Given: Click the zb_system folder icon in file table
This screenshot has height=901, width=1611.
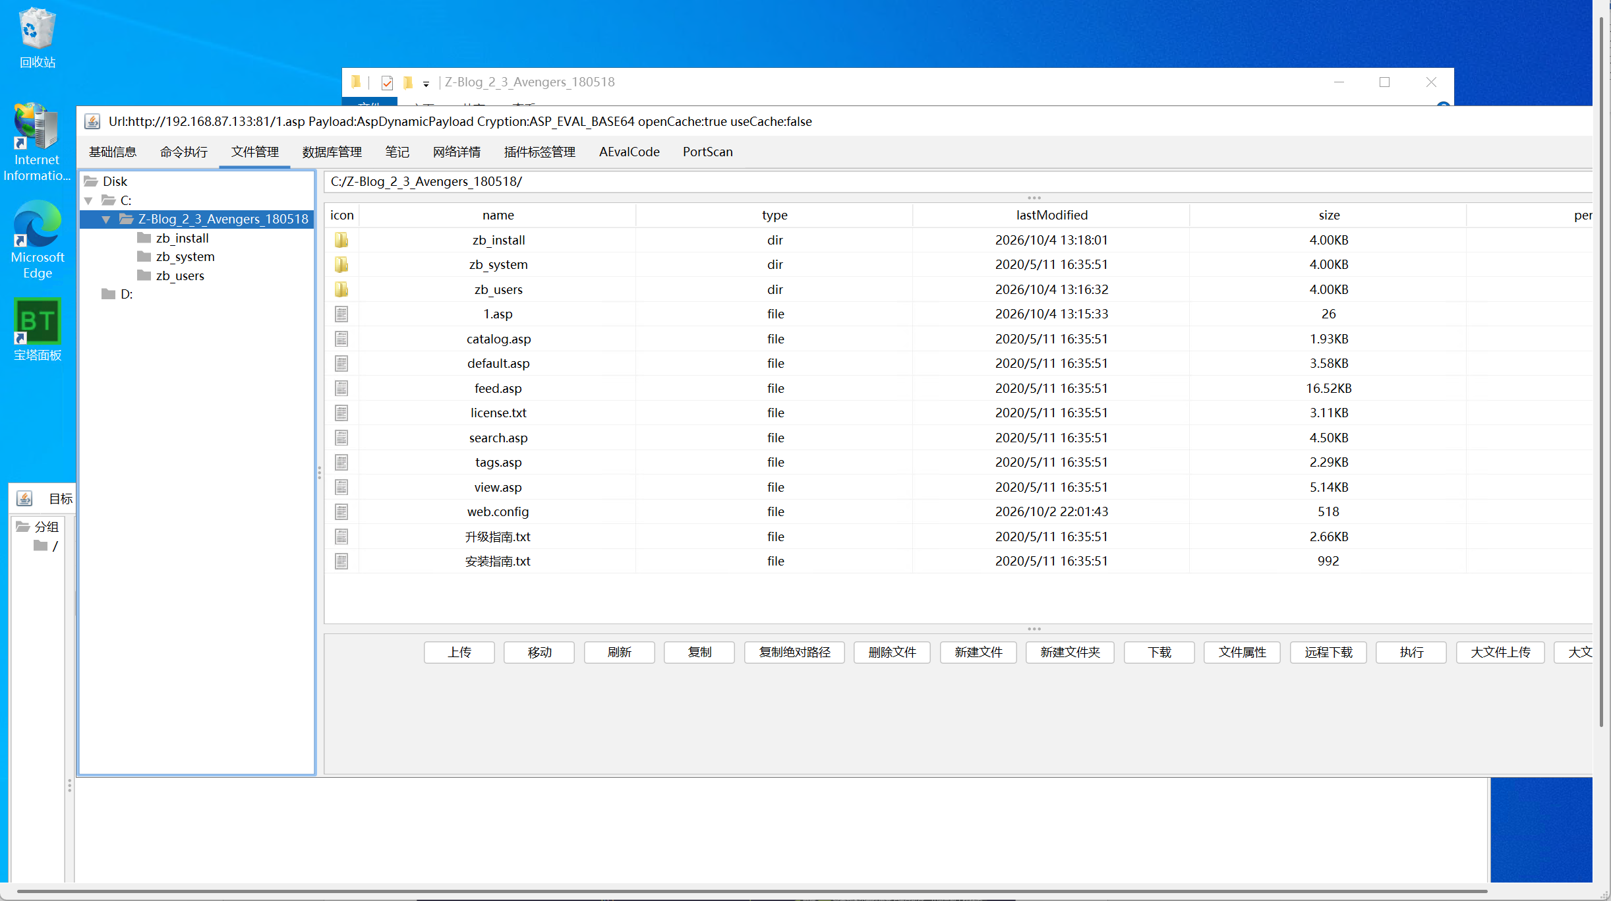Looking at the screenshot, I should click(341, 264).
